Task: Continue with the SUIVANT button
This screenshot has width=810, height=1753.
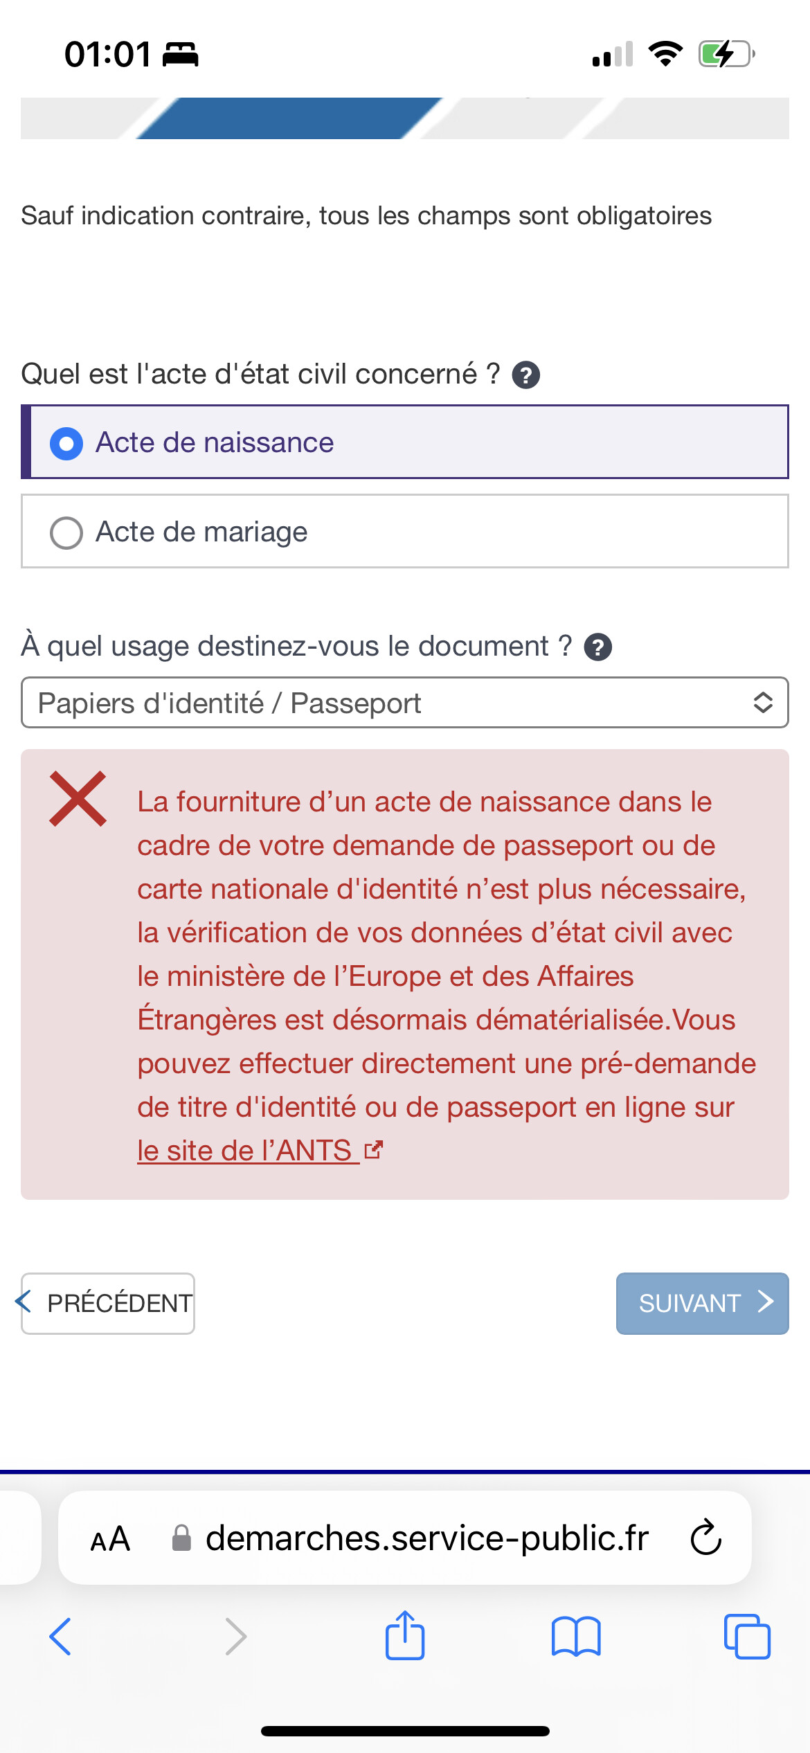Action: pos(703,1303)
